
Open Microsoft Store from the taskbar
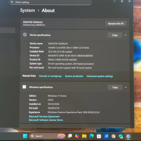99,136
